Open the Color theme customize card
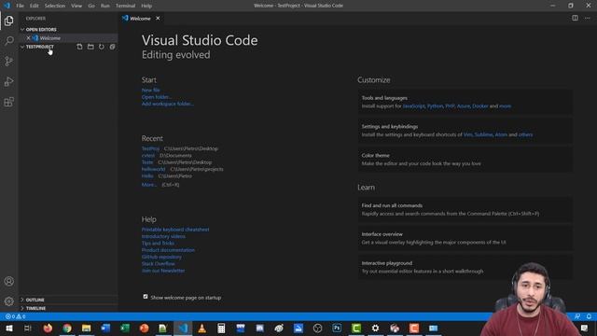The image size is (597, 336). coord(465,160)
